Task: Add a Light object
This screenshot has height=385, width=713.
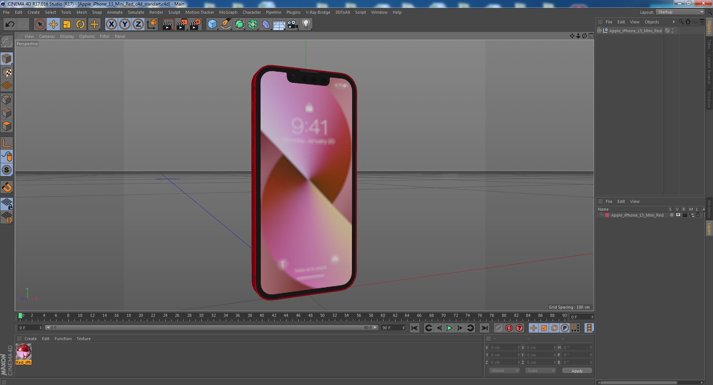Action: pyautogui.click(x=306, y=24)
